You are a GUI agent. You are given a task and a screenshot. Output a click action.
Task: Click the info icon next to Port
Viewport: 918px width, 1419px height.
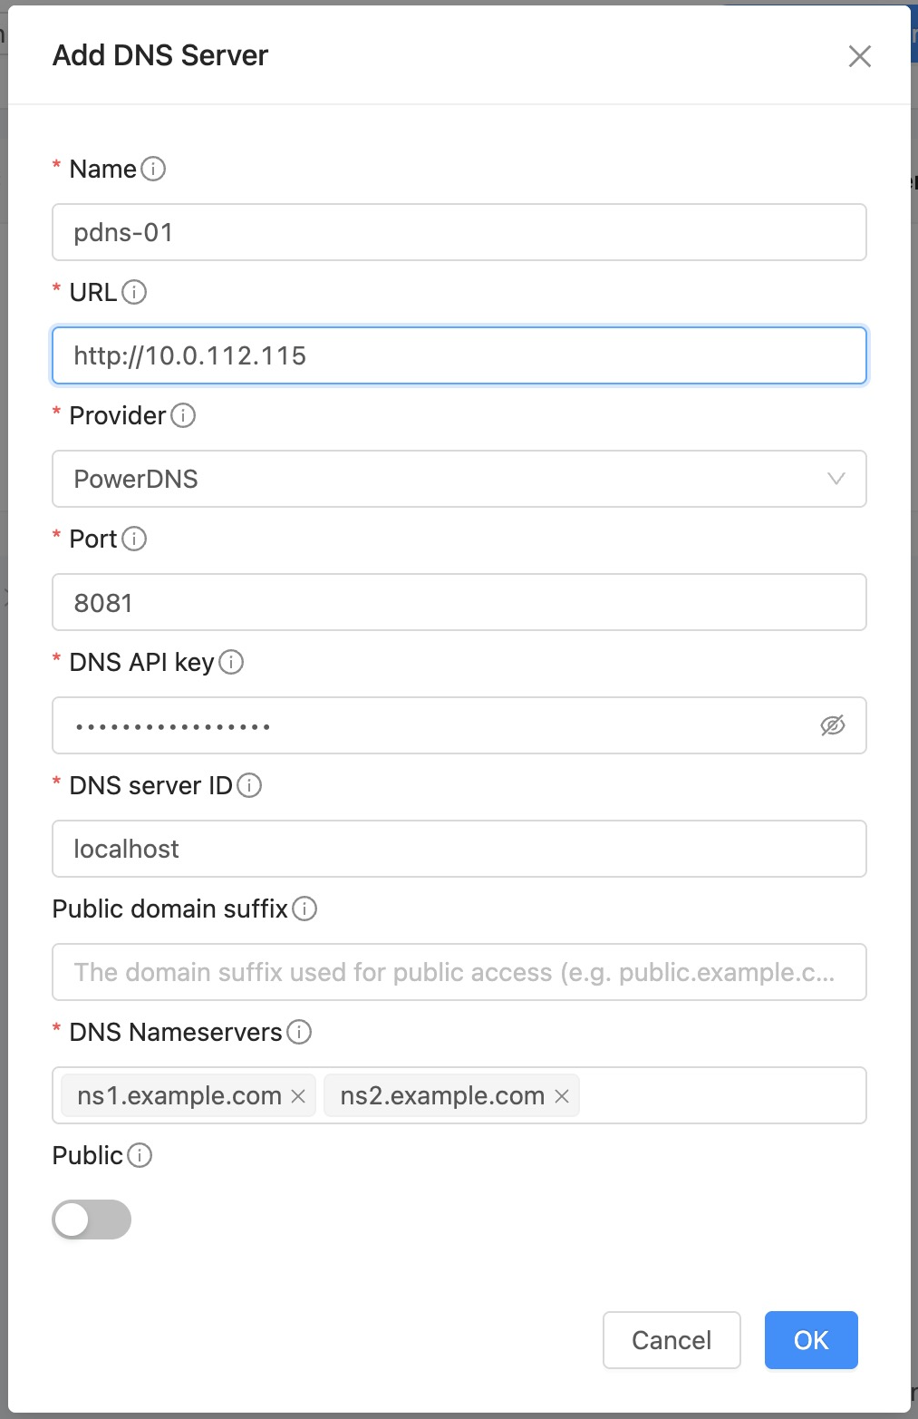point(134,539)
